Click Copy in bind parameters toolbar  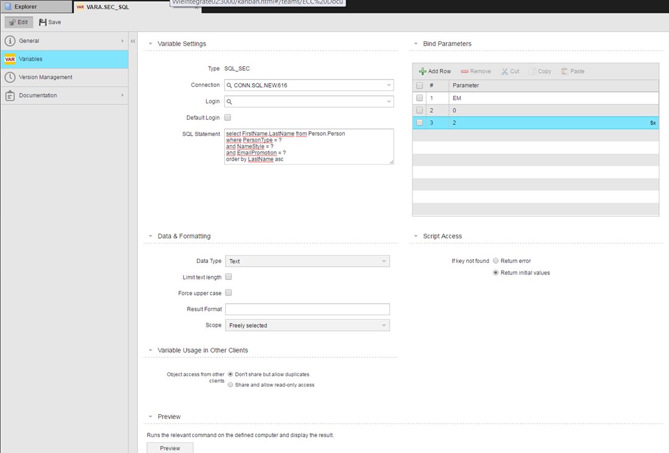click(540, 72)
